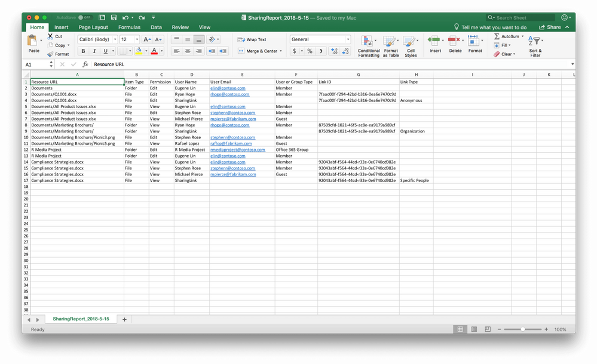Click the Paste clipboard icon
This screenshot has width=597, height=364.
[x=33, y=42]
